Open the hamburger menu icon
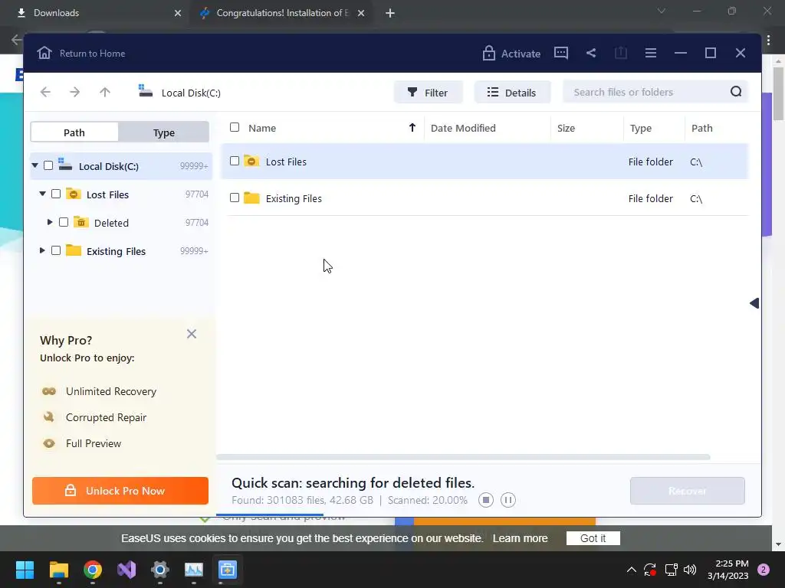This screenshot has height=588, width=785. tap(650, 53)
